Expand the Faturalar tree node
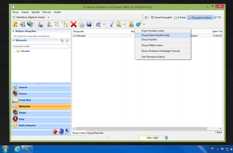 15,51
